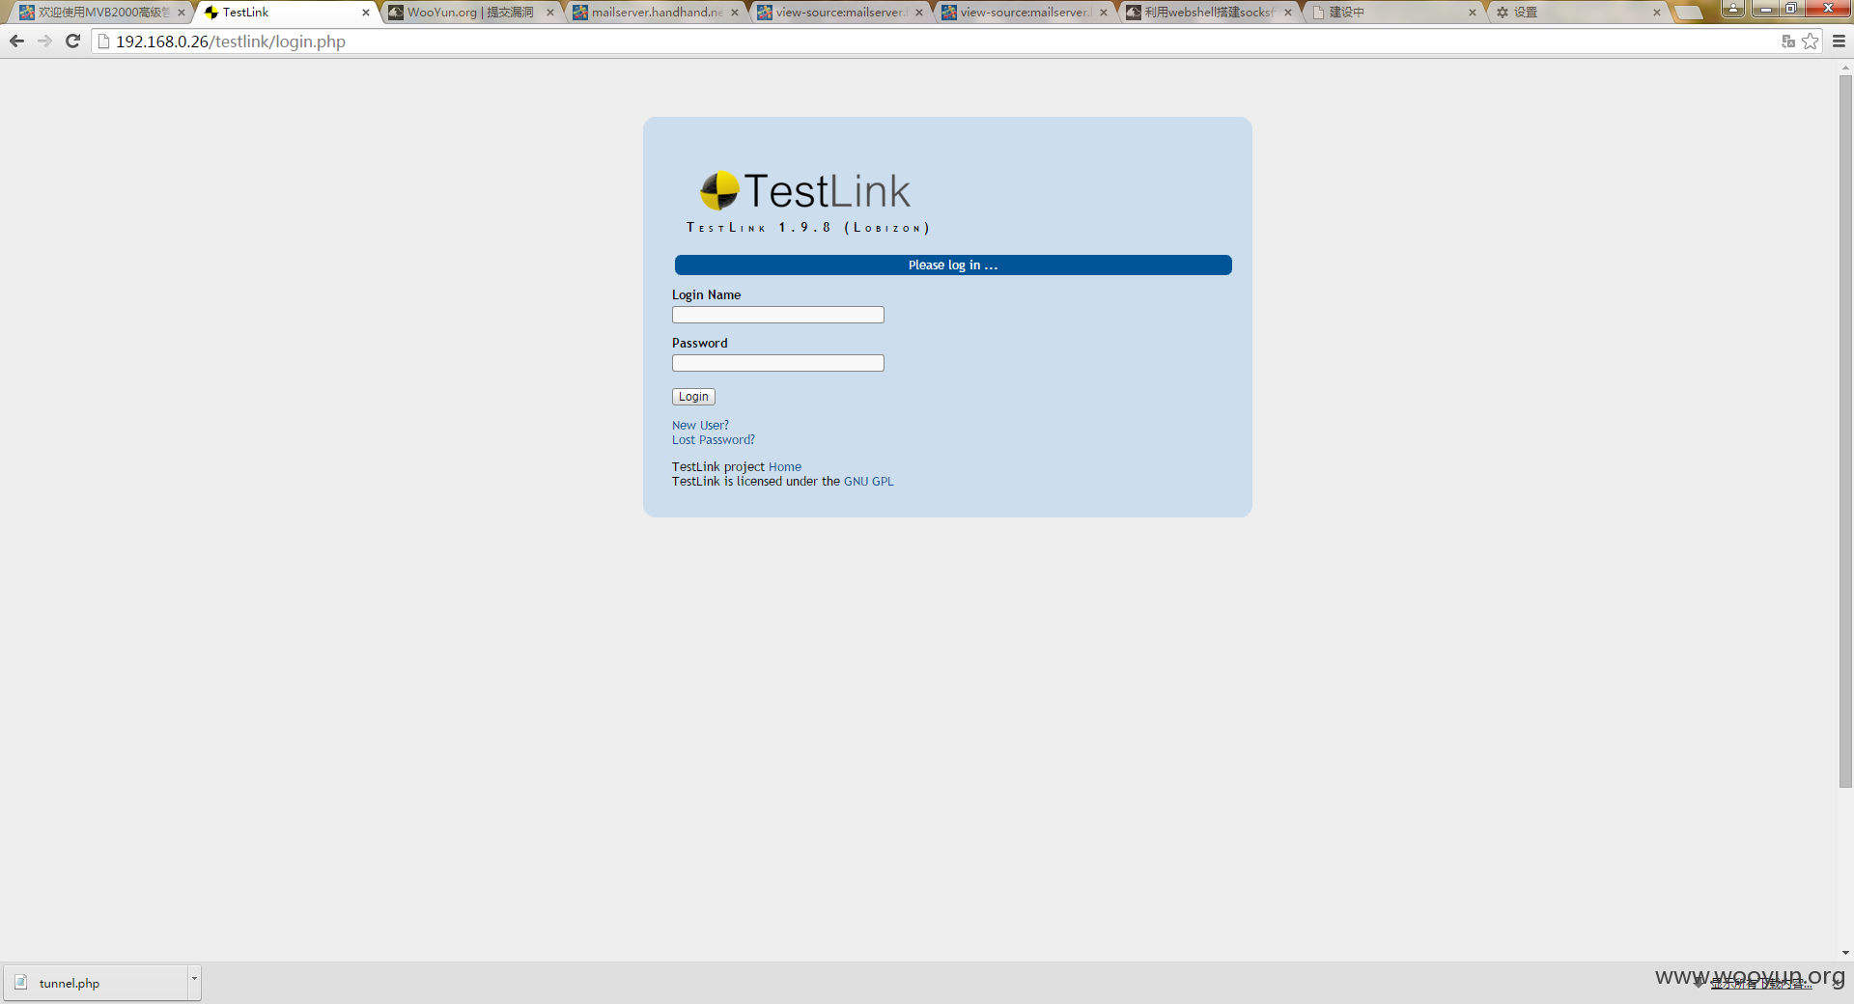This screenshot has width=1854, height=1004.
Task: Focus the Password input field
Action: pyautogui.click(x=778, y=363)
